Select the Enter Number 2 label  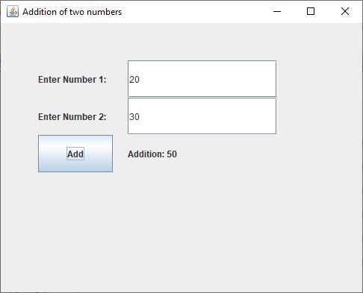[72, 117]
